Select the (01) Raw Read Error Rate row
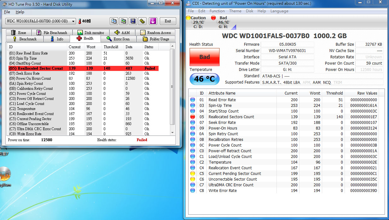This screenshot has width=389, height=220. (83, 53)
